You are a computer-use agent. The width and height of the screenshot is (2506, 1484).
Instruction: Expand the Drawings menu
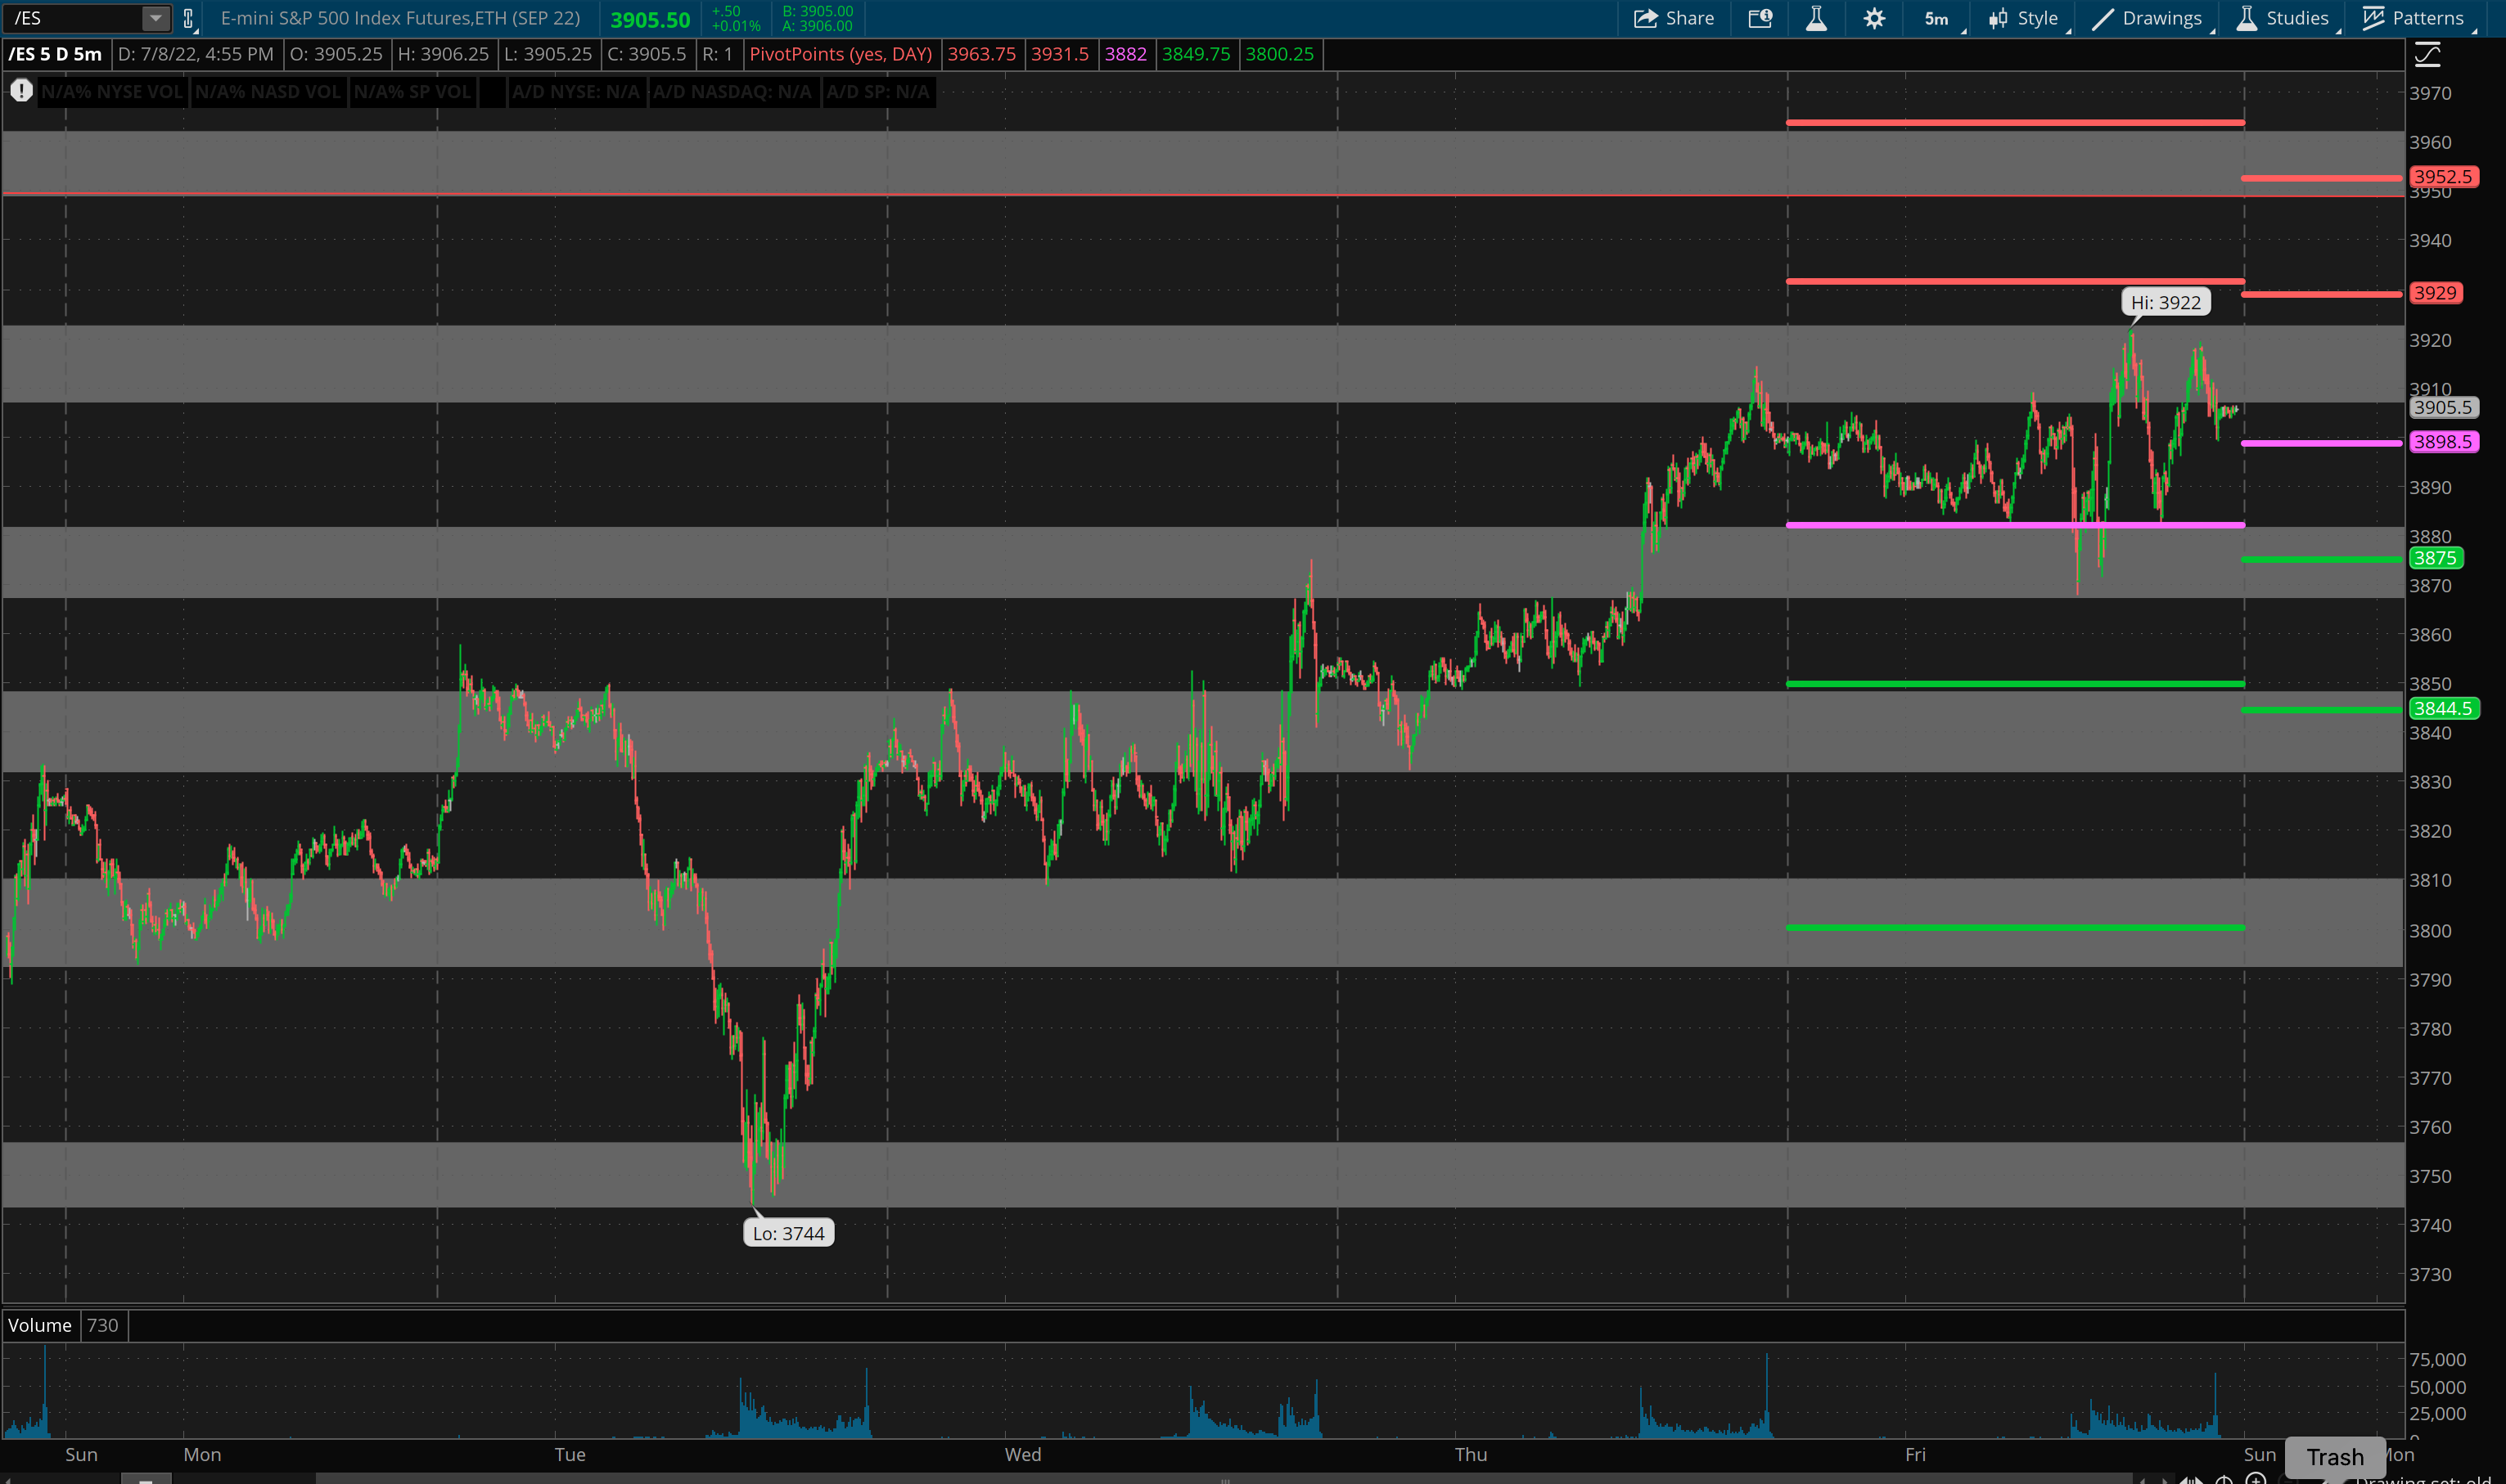(2149, 18)
